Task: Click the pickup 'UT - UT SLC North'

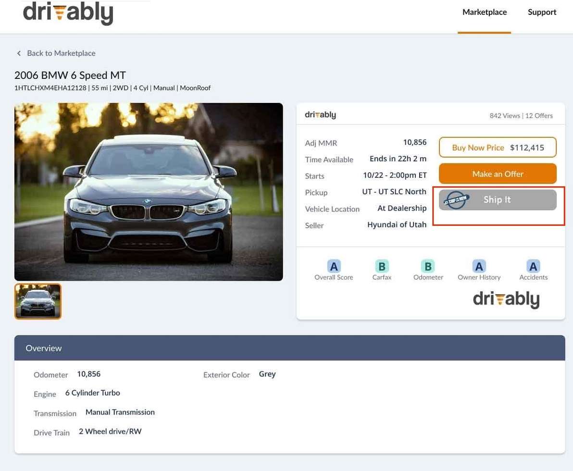Action: [x=394, y=191]
